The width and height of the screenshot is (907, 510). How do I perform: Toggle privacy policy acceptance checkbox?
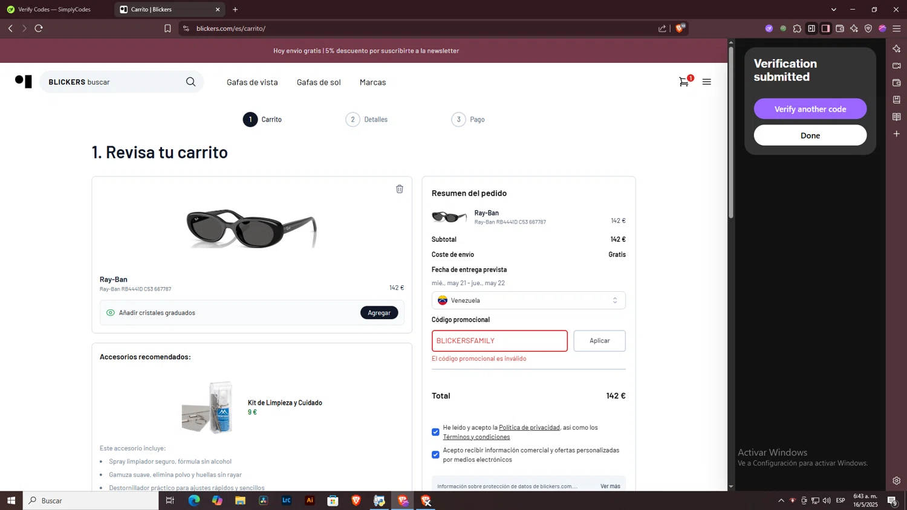tap(435, 432)
